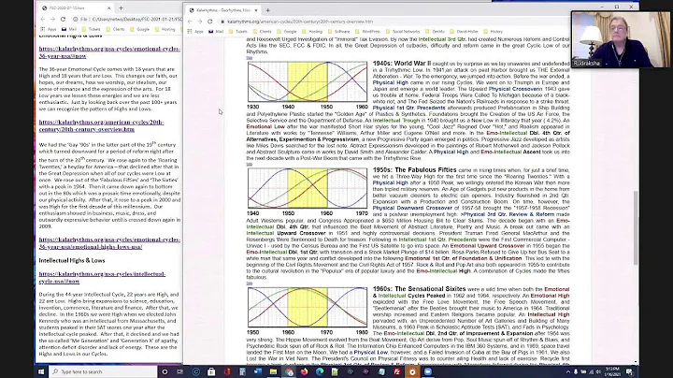
Task: Go forward in the left browser window
Action: pyautogui.click(x=52, y=20)
